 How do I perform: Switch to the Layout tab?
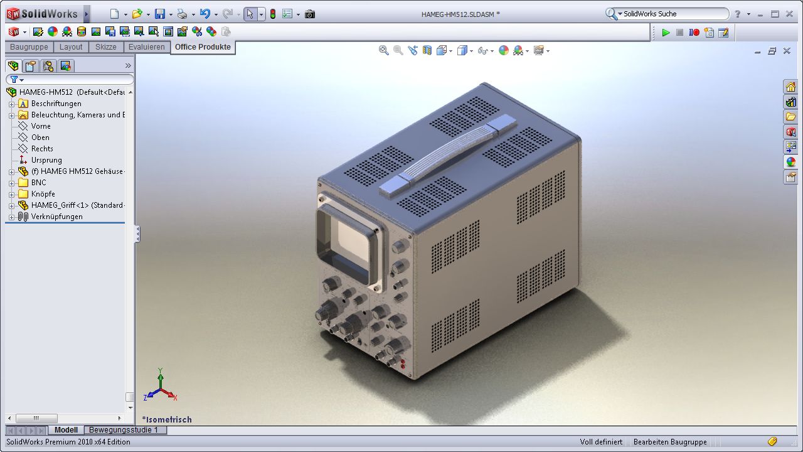pos(71,47)
